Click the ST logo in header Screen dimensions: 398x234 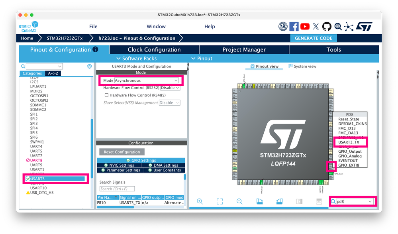(364, 26)
